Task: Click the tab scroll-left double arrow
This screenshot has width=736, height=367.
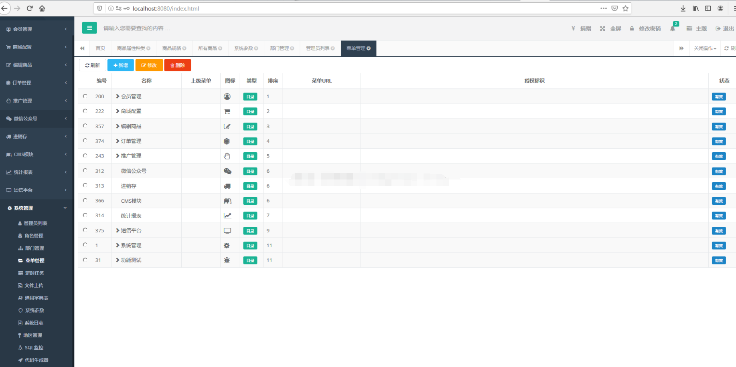Action: (82, 48)
